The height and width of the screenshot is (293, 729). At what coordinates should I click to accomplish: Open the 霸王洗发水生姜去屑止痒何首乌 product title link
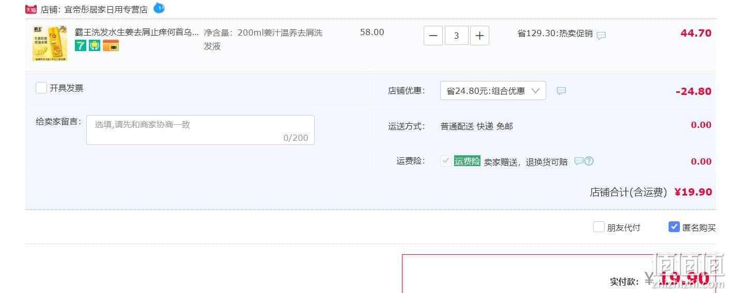(x=137, y=32)
